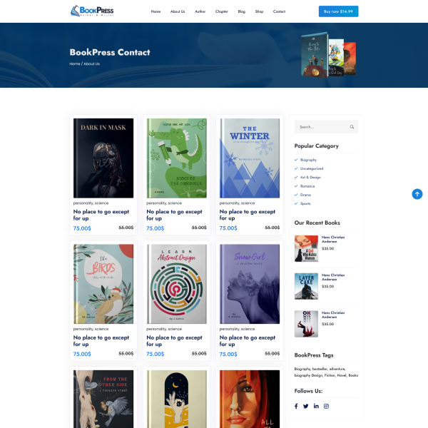This screenshot has width=428, height=428.
Task: Open the About Us menu item
Action: click(x=178, y=11)
